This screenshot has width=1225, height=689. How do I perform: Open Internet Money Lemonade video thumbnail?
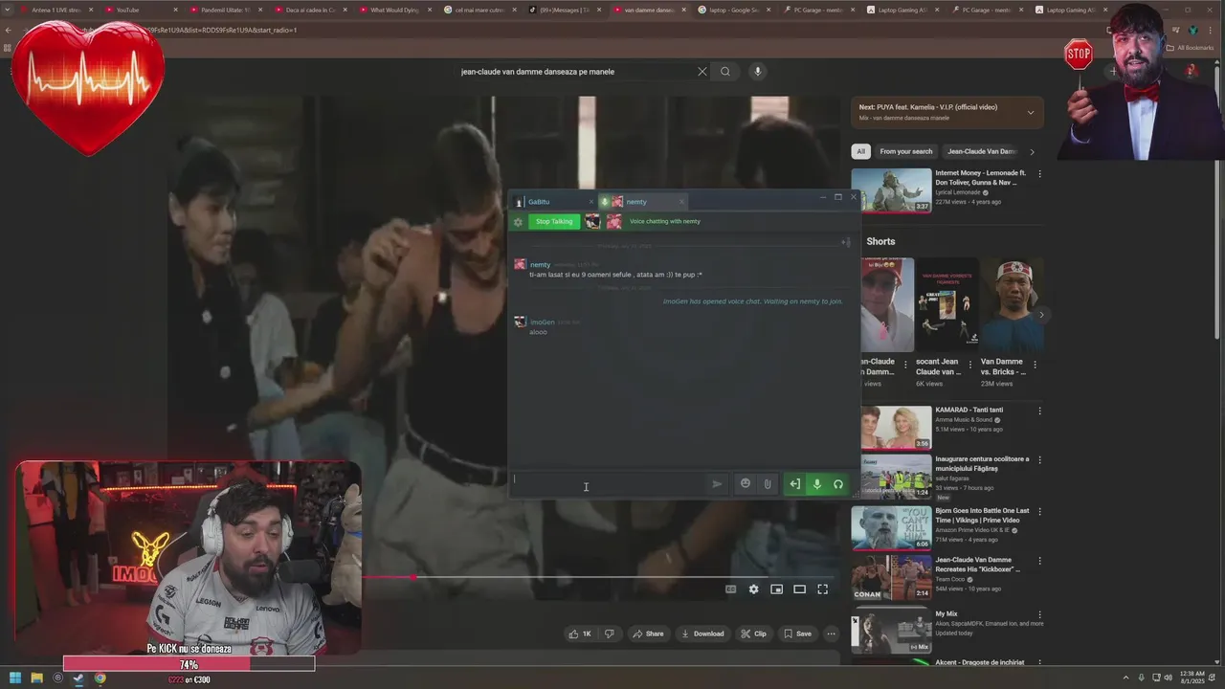(891, 190)
